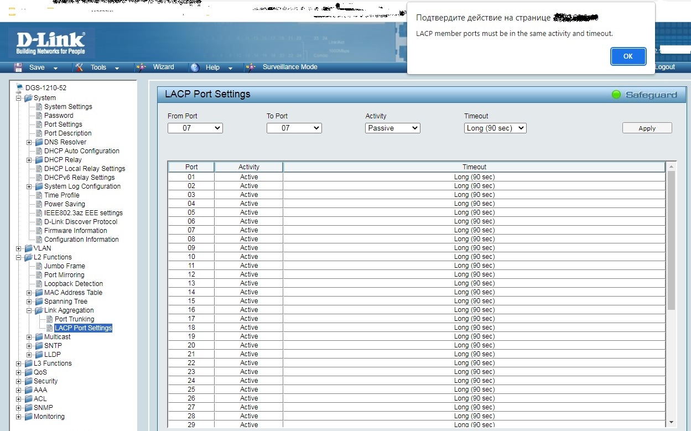The height and width of the screenshot is (431, 691).
Task: Open Port Trunking in the tree
Action: [x=74, y=319]
